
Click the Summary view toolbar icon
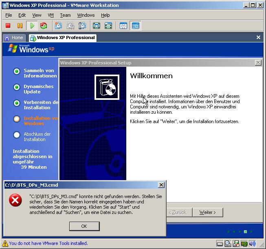(x=123, y=26)
